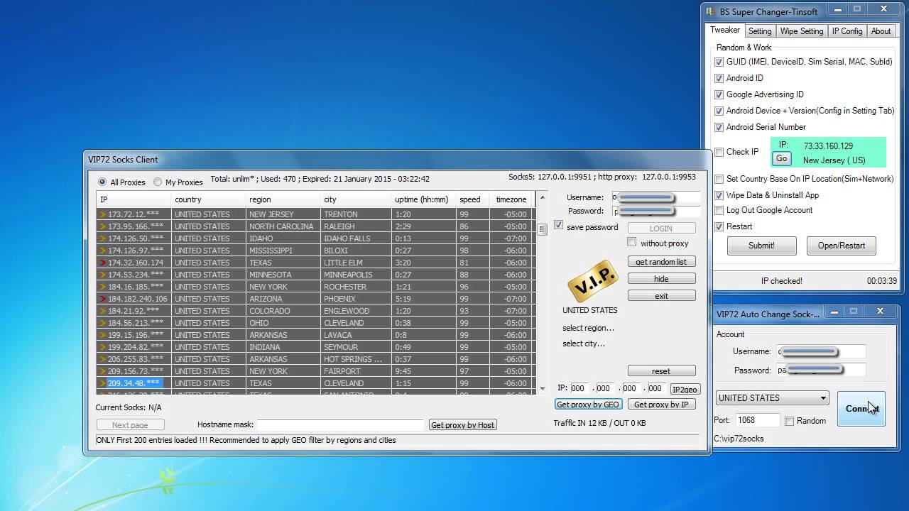The height and width of the screenshot is (511, 909).
Task: Toggle Google Advertising ID checkbox
Action: [x=719, y=94]
